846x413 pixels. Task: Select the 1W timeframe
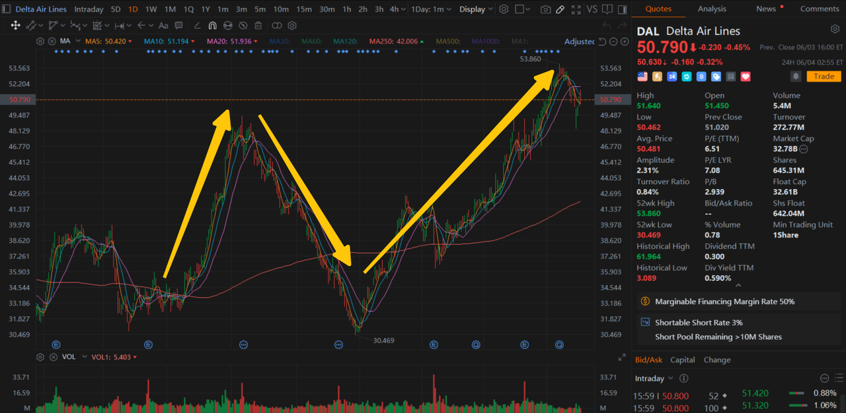151,9
